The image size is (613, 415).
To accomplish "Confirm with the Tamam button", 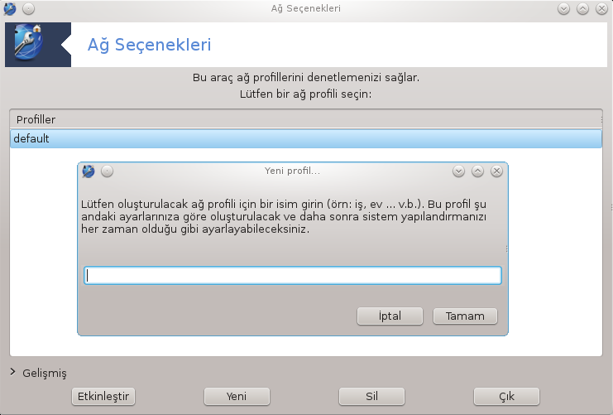I will pyautogui.click(x=465, y=316).
